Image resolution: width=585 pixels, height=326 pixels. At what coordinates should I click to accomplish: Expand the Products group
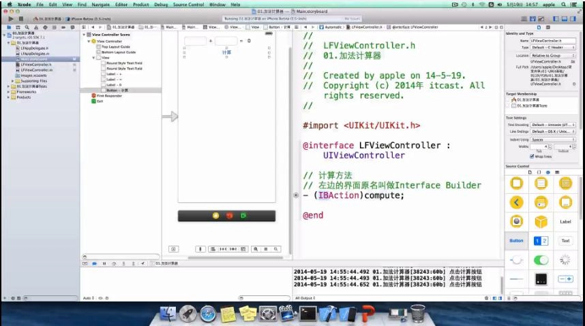[x=9, y=97]
